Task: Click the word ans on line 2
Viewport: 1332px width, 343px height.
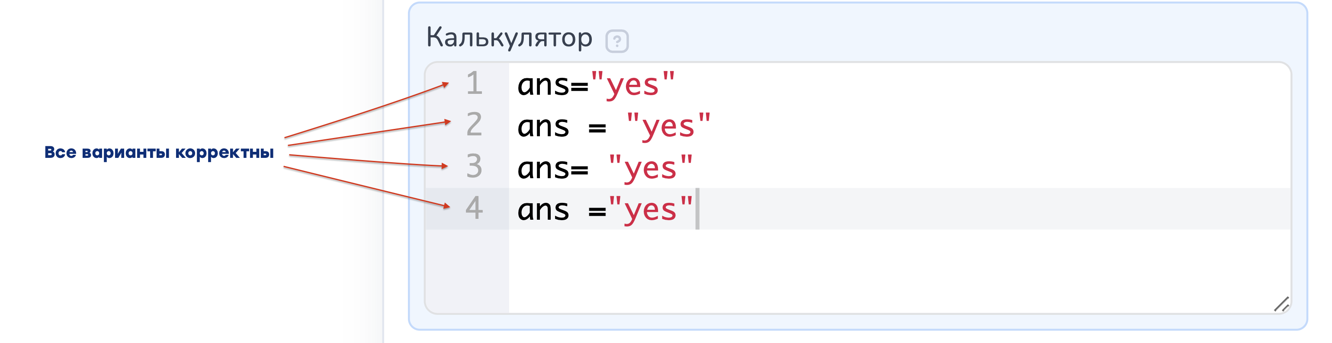Action: pos(544,127)
